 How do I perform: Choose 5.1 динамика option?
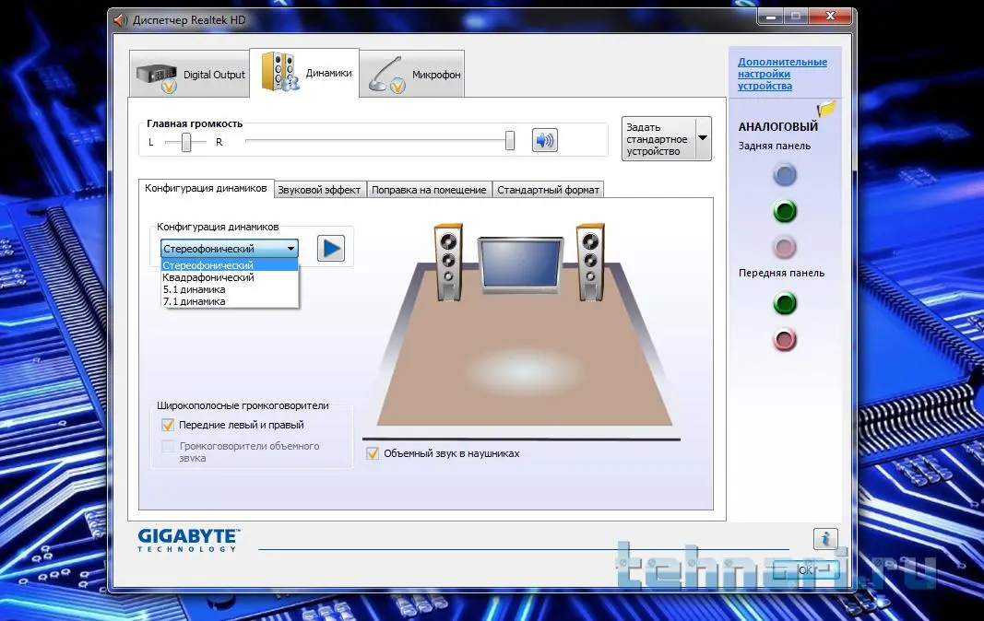tap(229, 289)
